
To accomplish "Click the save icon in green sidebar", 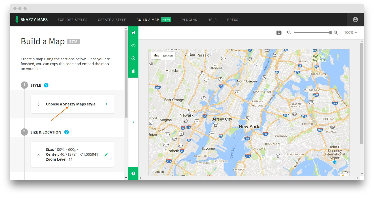I will click(x=133, y=32).
